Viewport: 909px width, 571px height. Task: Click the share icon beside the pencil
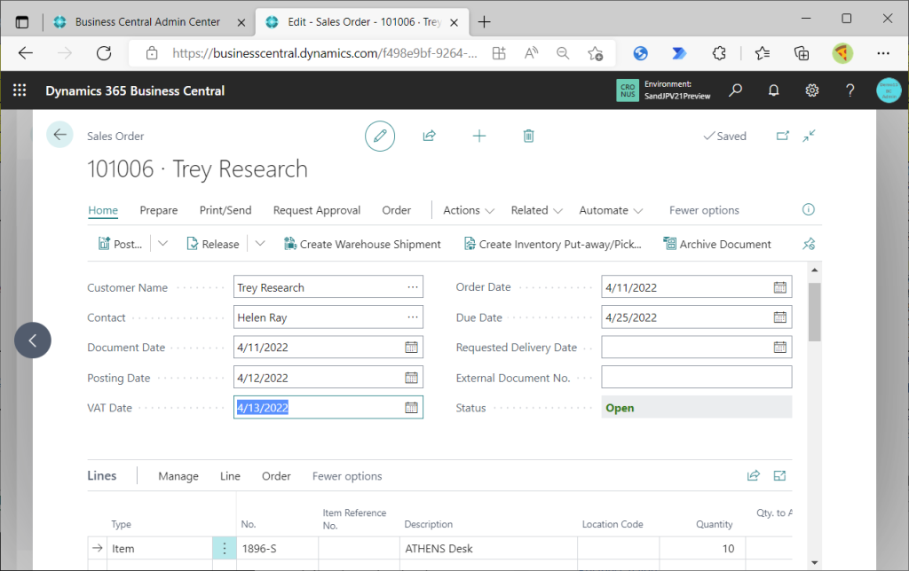[429, 136]
